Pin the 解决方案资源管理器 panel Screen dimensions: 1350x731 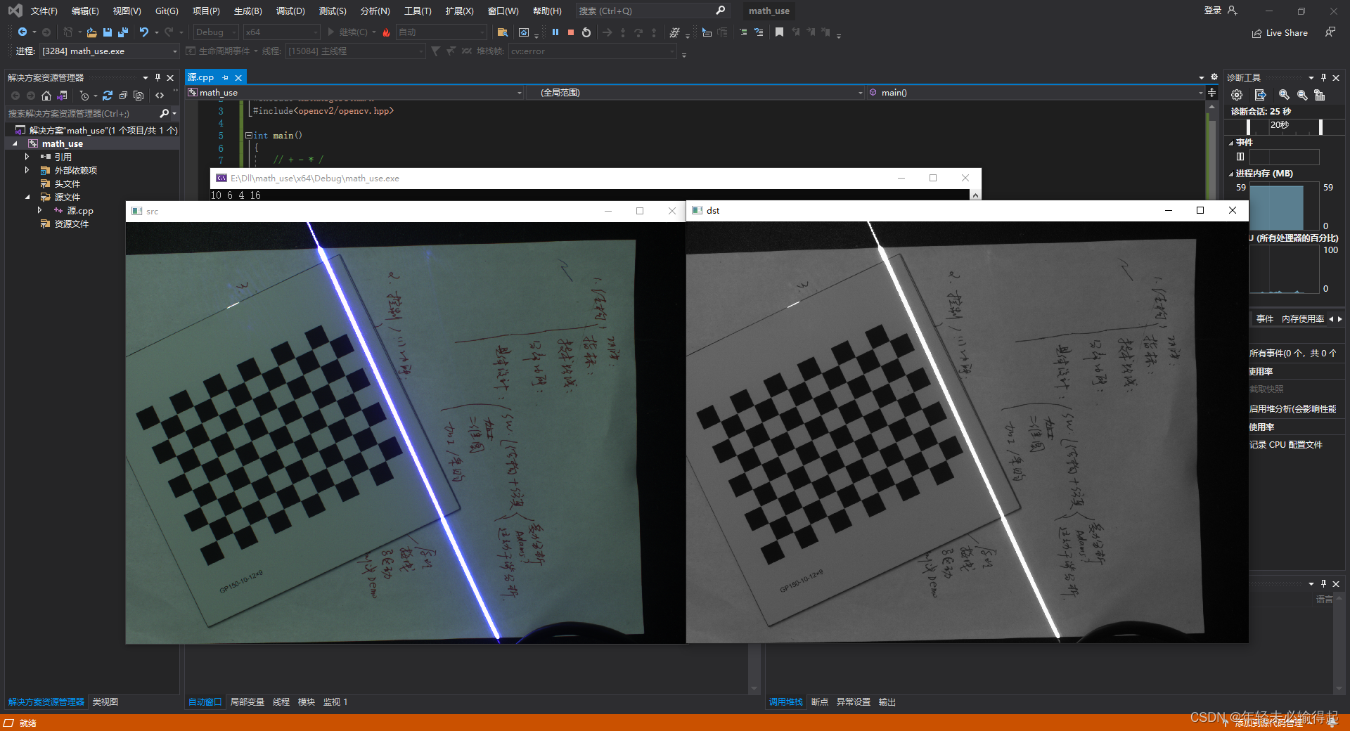(x=157, y=77)
